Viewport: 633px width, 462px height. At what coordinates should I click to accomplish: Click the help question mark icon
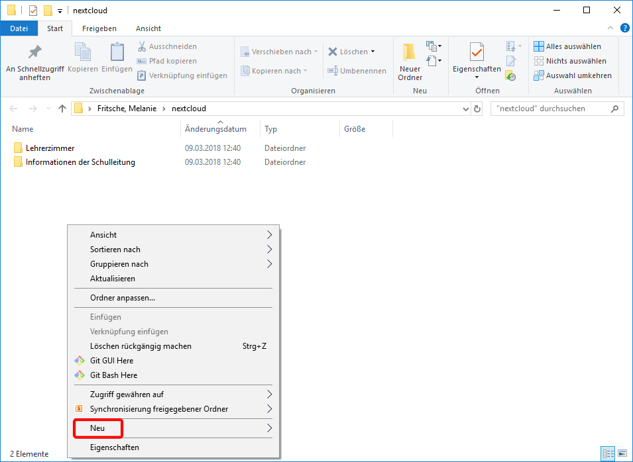624,28
